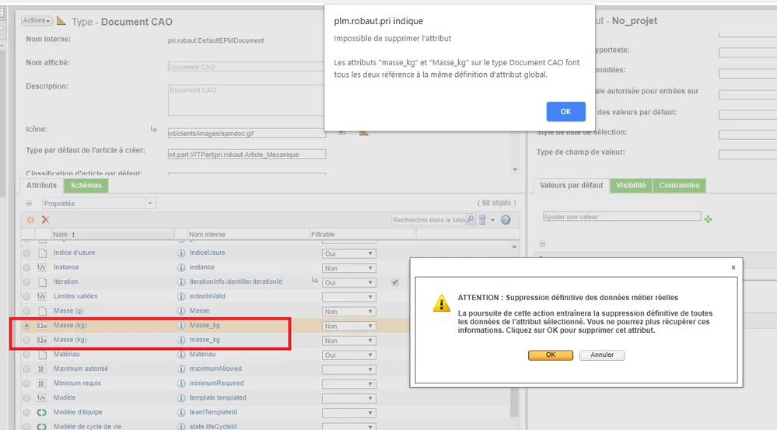Viewport: 777px width, 430px height.
Task: Collapse the attributes table with minus icon
Action: click(29, 203)
